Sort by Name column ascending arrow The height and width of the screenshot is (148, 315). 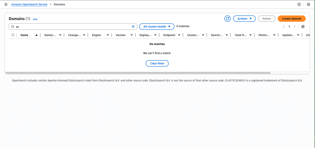[x=37, y=35]
